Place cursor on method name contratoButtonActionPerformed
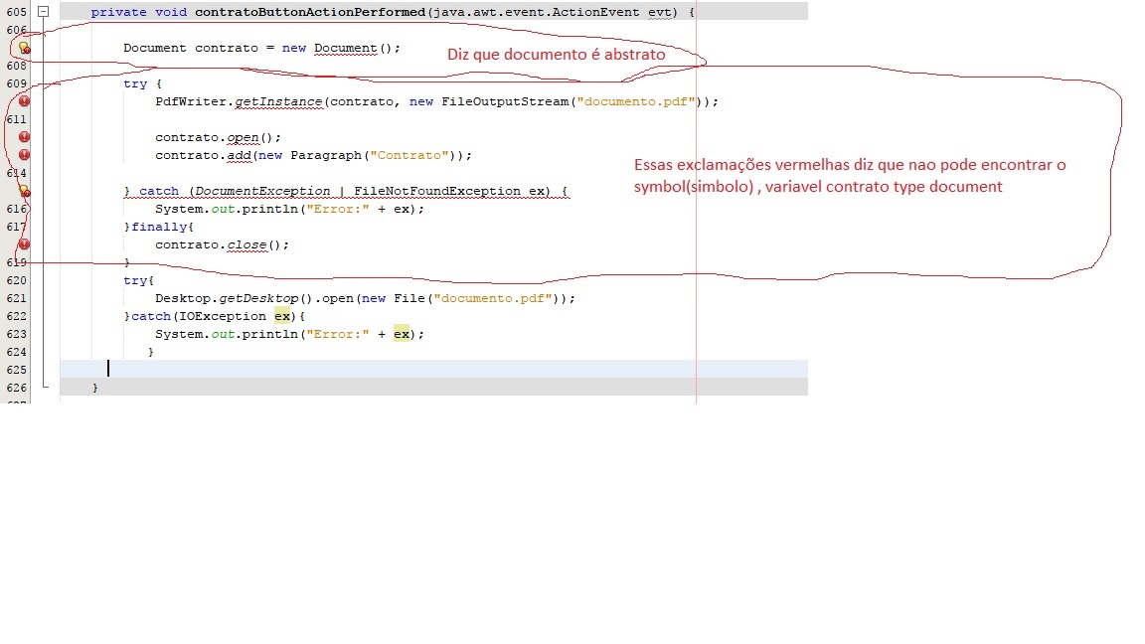1145x644 pixels. (x=310, y=12)
